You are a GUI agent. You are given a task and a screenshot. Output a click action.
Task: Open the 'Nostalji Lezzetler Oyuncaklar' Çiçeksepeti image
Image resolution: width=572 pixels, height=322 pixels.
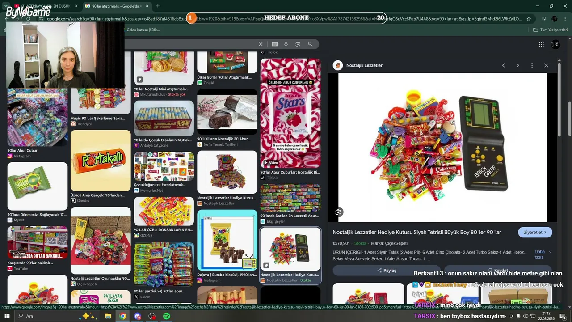(x=101, y=241)
